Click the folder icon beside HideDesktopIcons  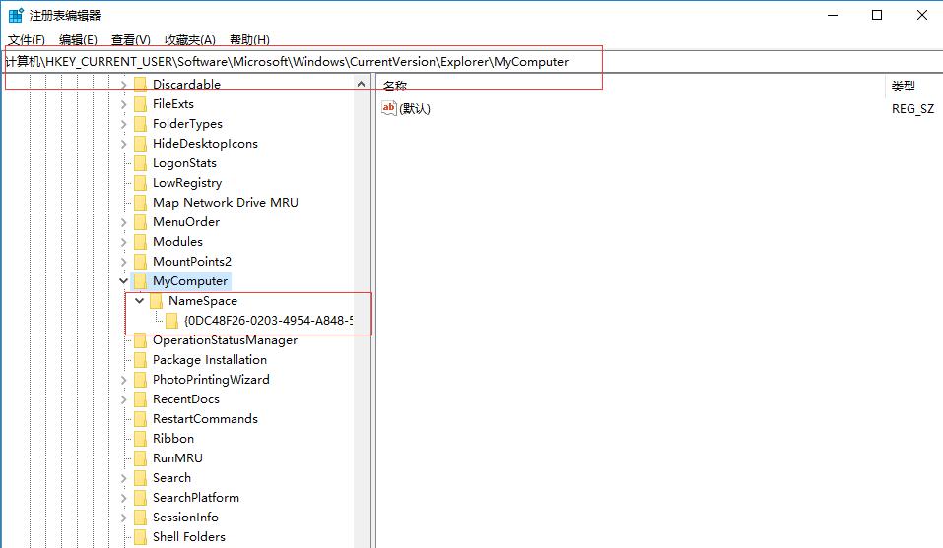pos(140,144)
